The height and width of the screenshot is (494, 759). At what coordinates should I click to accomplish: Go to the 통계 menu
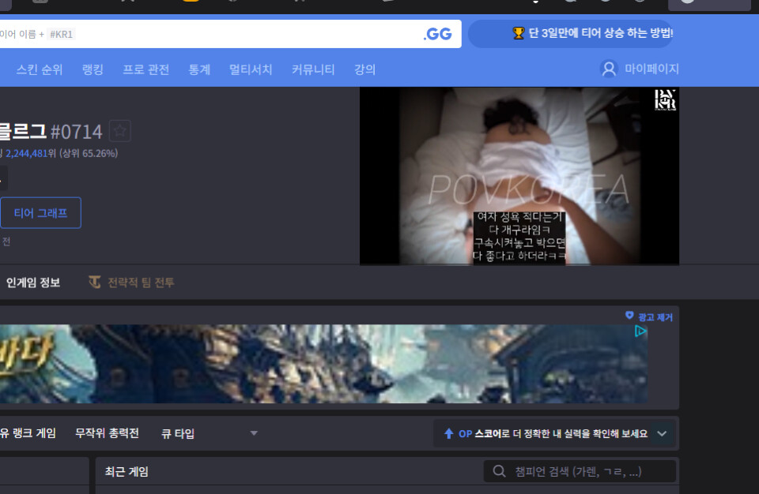click(199, 69)
